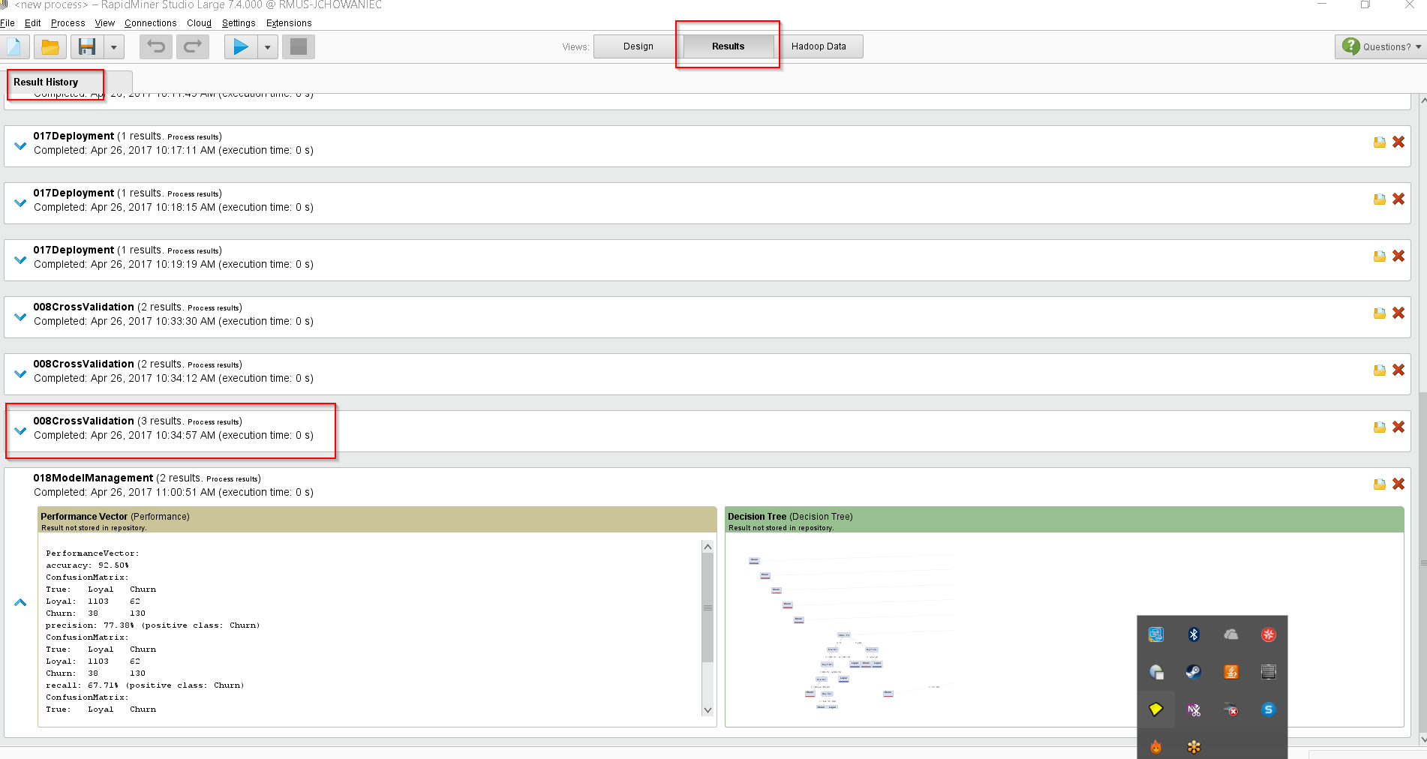Viewport: 1427px width, 759px height.
Task: Open the Performance Vector result header
Action: point(377,520)
